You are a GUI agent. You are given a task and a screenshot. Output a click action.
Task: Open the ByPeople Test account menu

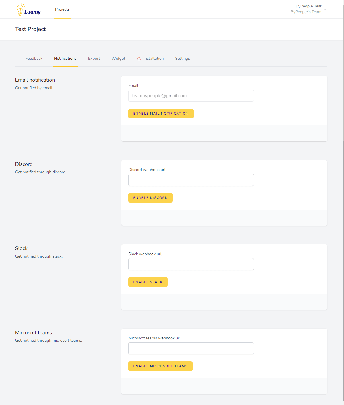click(x=306, y=9)
